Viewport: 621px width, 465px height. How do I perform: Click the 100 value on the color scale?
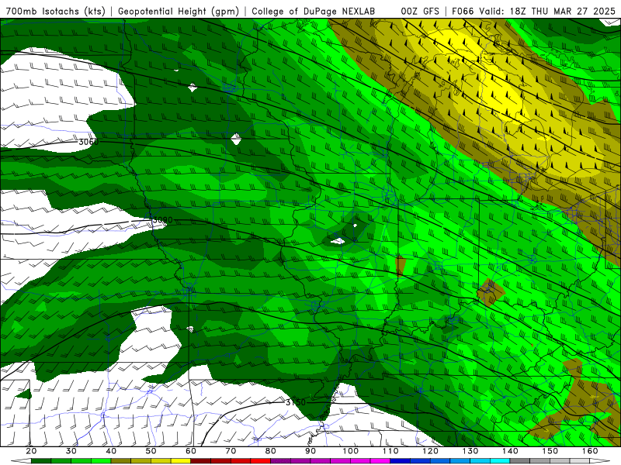click(x=351, y=451)
